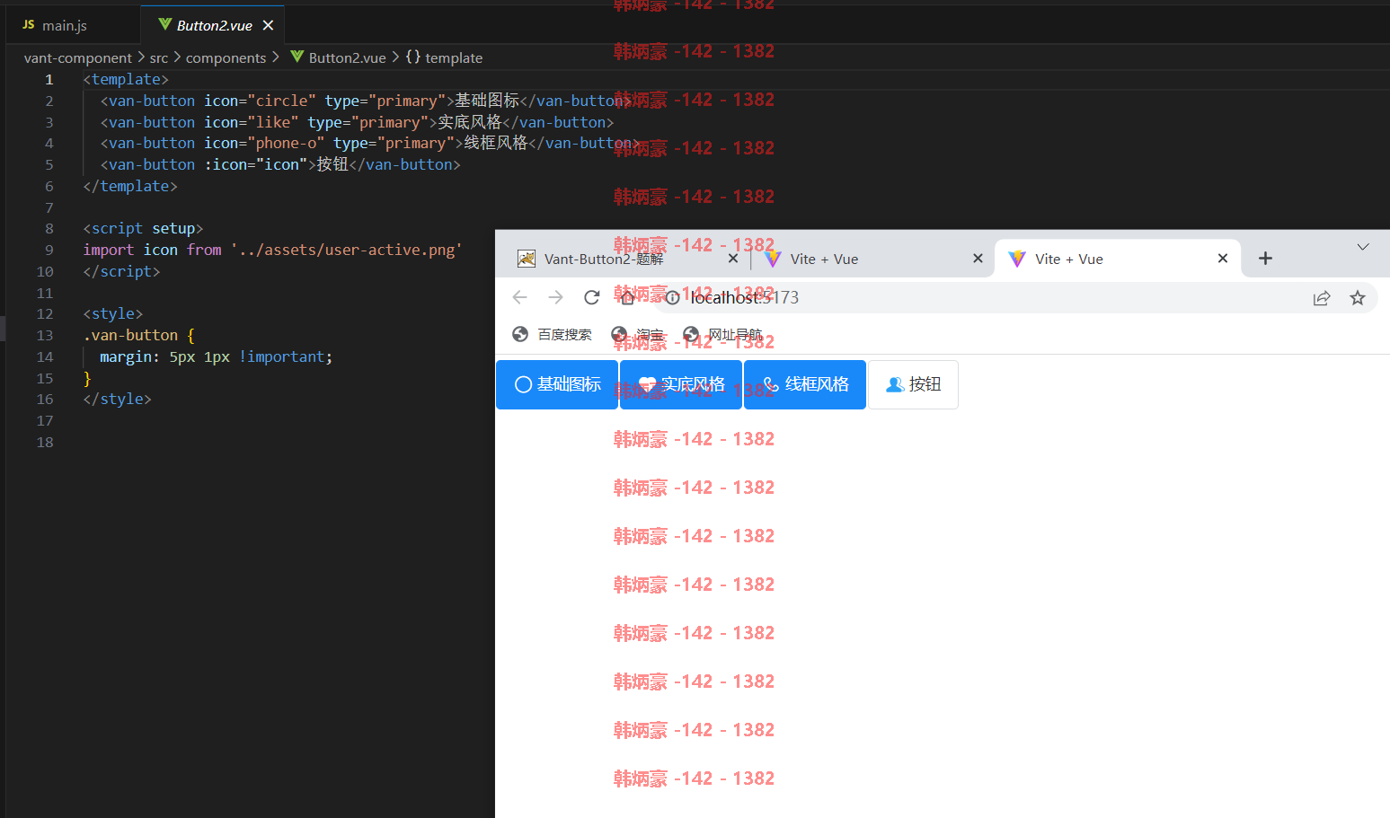Click the 基础图标 primary button
Image resolution: width=1390 pixels, height=818 pixels.
coord(557,384)
